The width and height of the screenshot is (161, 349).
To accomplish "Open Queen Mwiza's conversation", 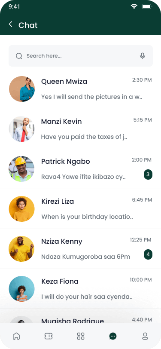I will click(x=81, y=89).
